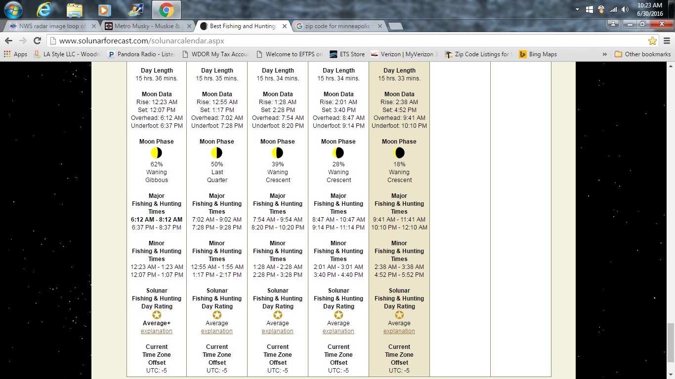
Task: Open explanation link in 50% Last Quarter column
Action: click(216, 331)
